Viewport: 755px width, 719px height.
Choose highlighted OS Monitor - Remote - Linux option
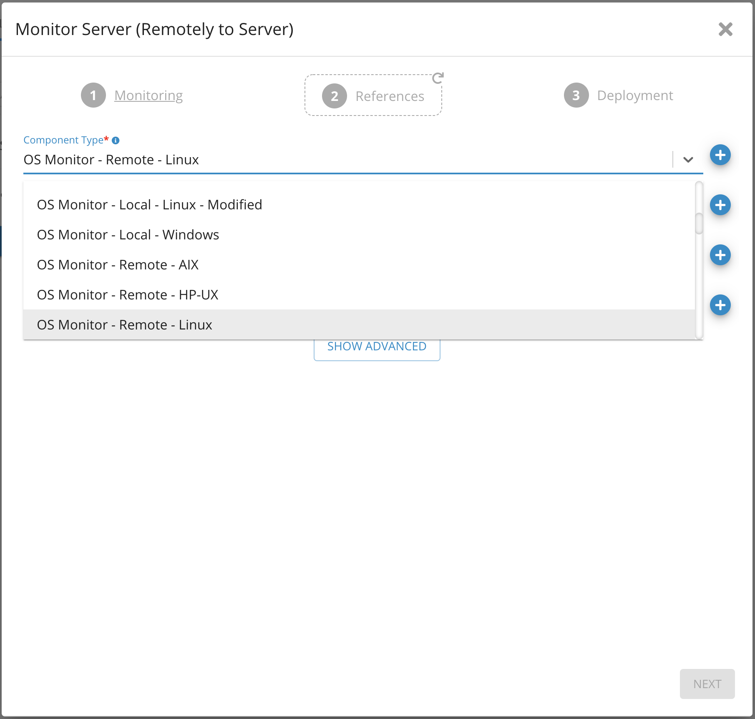coord(124,325)
